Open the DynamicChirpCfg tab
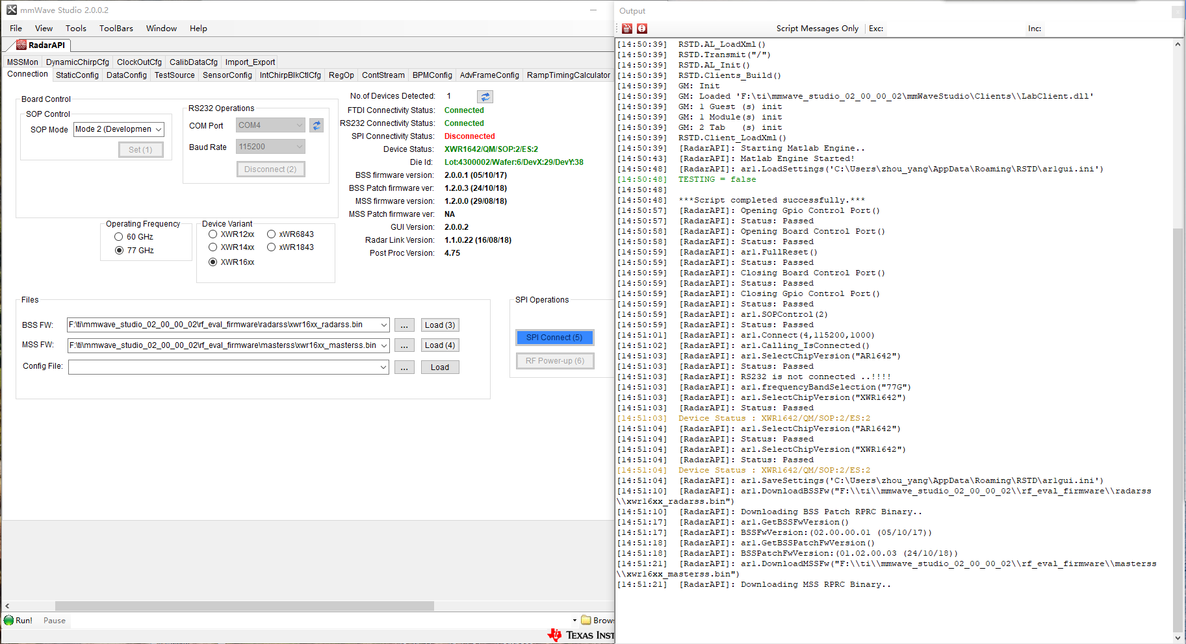 coord(78,62)
